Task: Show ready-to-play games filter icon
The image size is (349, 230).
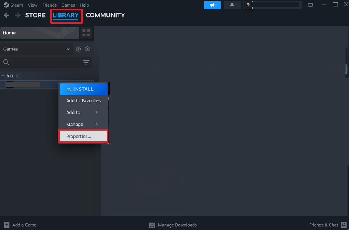Action: (87, 49)
